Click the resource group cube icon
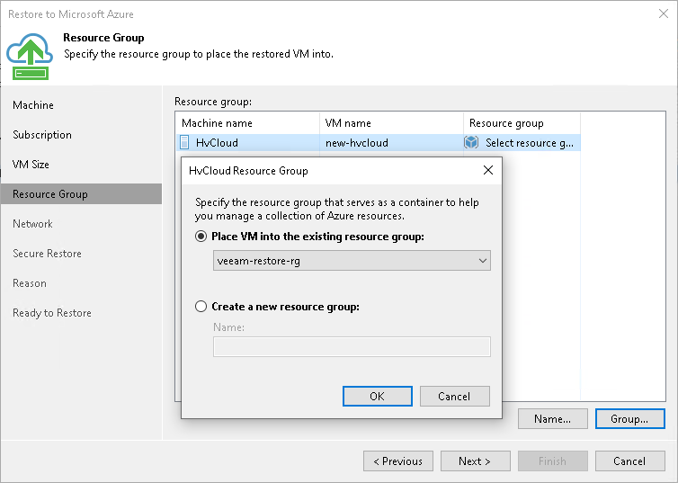 pyautogui.click(x=471, y=142)
